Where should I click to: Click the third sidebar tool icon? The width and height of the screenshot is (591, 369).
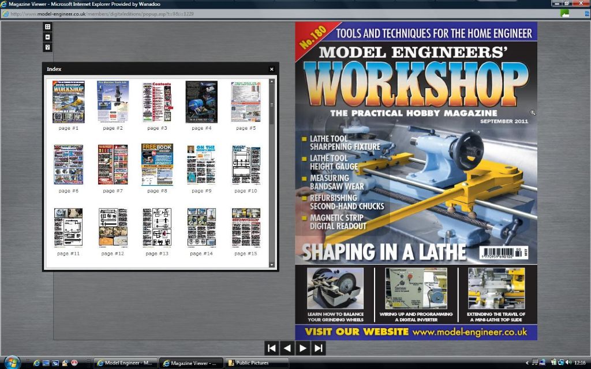click(x=47, y=47)
